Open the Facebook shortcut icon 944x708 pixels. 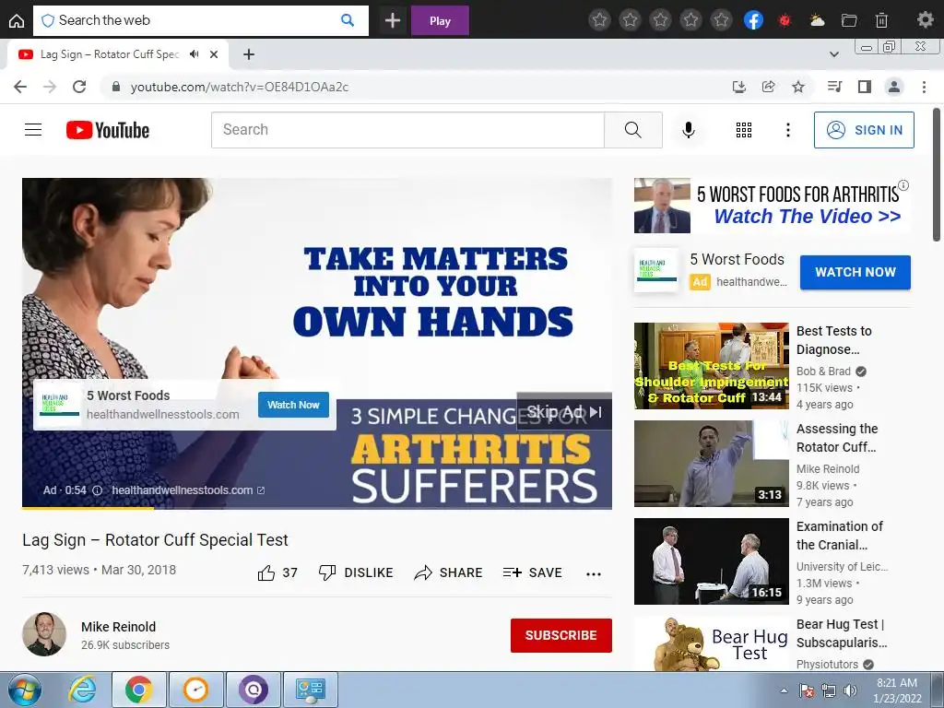[753, 20]
